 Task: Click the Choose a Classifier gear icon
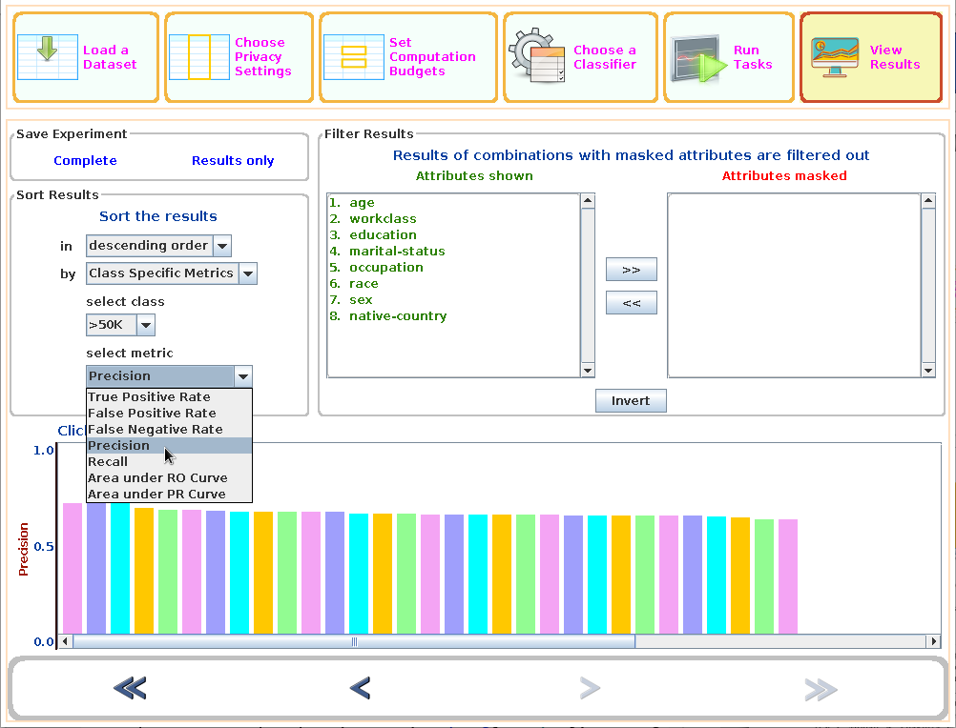(x=537, y=56)
